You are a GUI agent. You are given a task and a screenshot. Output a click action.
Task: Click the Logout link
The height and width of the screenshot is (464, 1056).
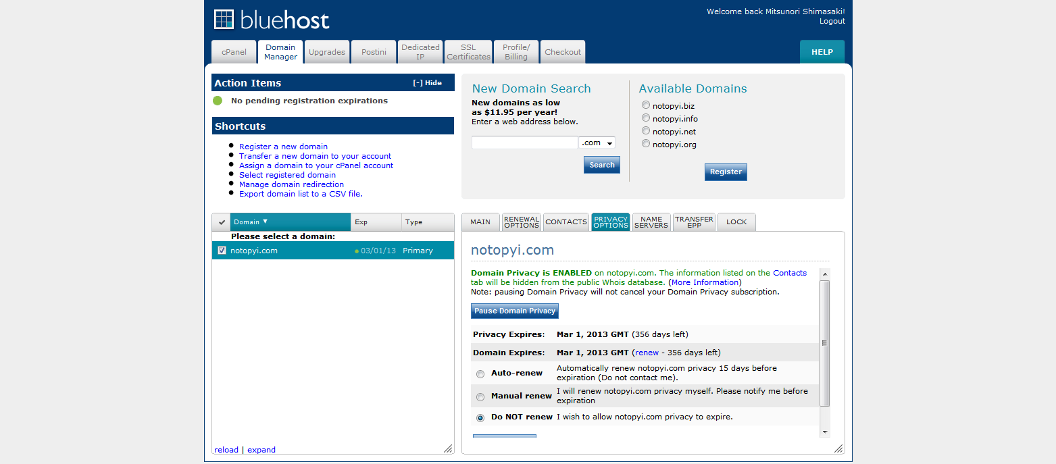(x=832, y=21)
